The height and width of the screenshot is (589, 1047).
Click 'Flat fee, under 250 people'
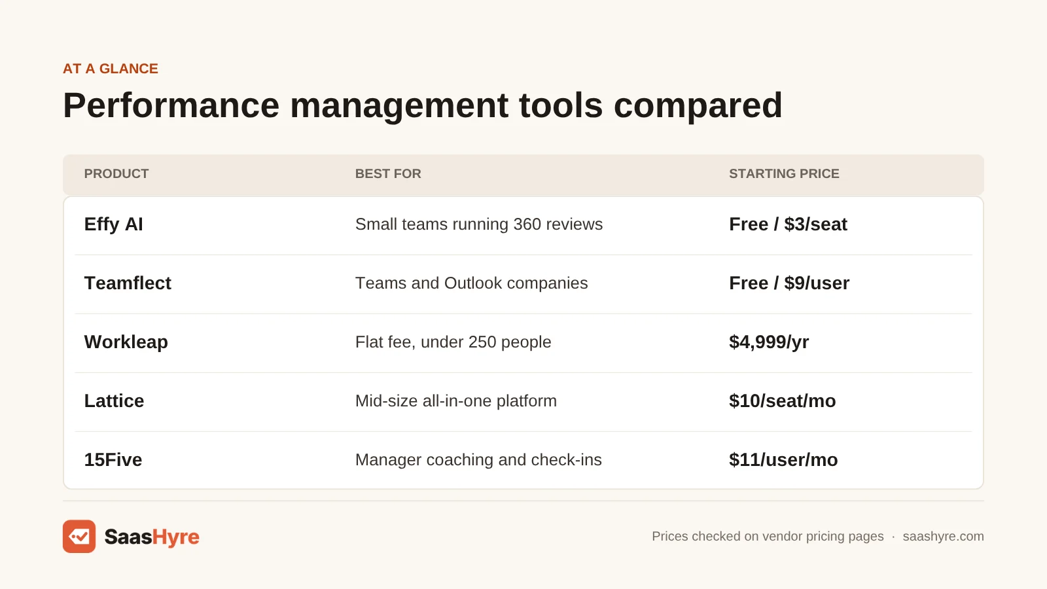coord(453,342)
